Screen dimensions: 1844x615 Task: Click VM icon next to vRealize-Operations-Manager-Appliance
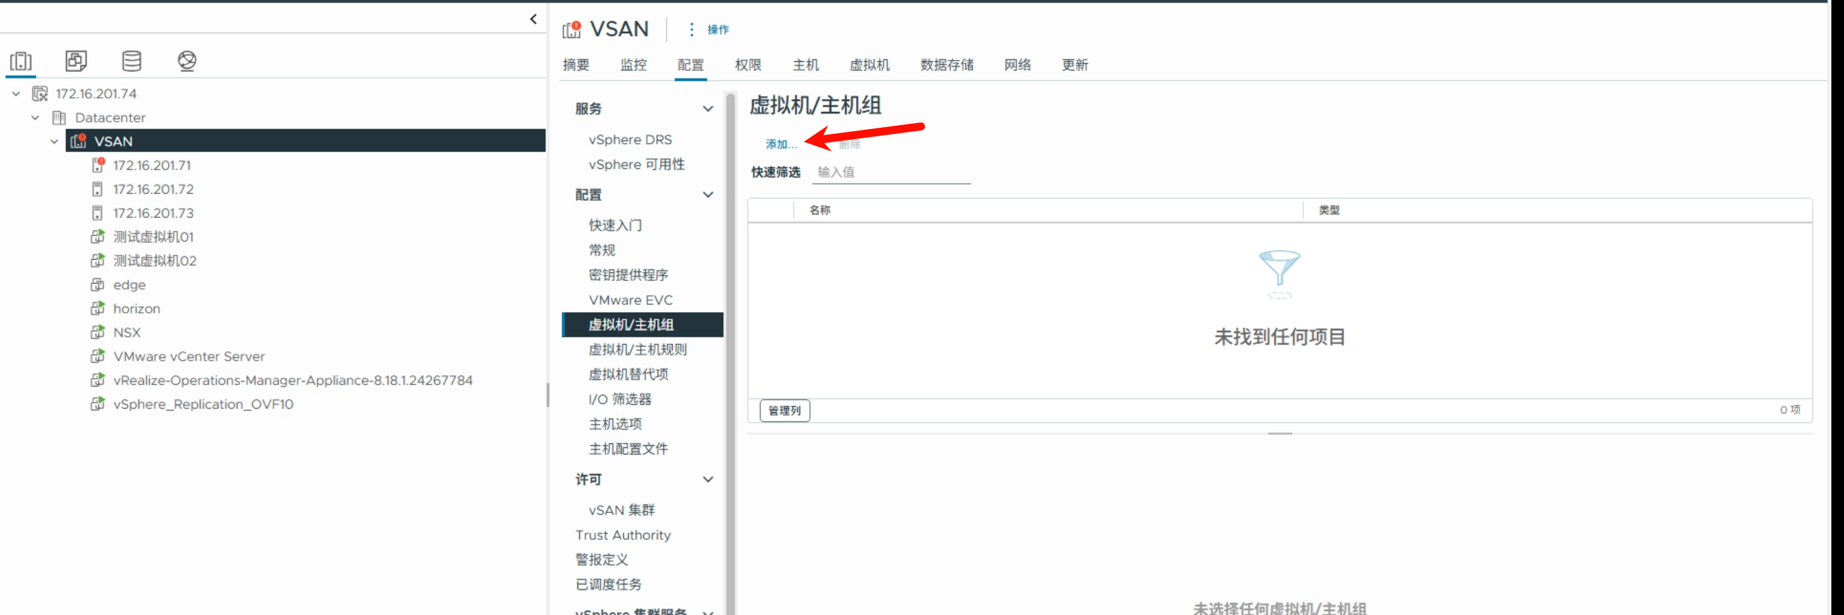pyautogui.click(x=97, y=380)
